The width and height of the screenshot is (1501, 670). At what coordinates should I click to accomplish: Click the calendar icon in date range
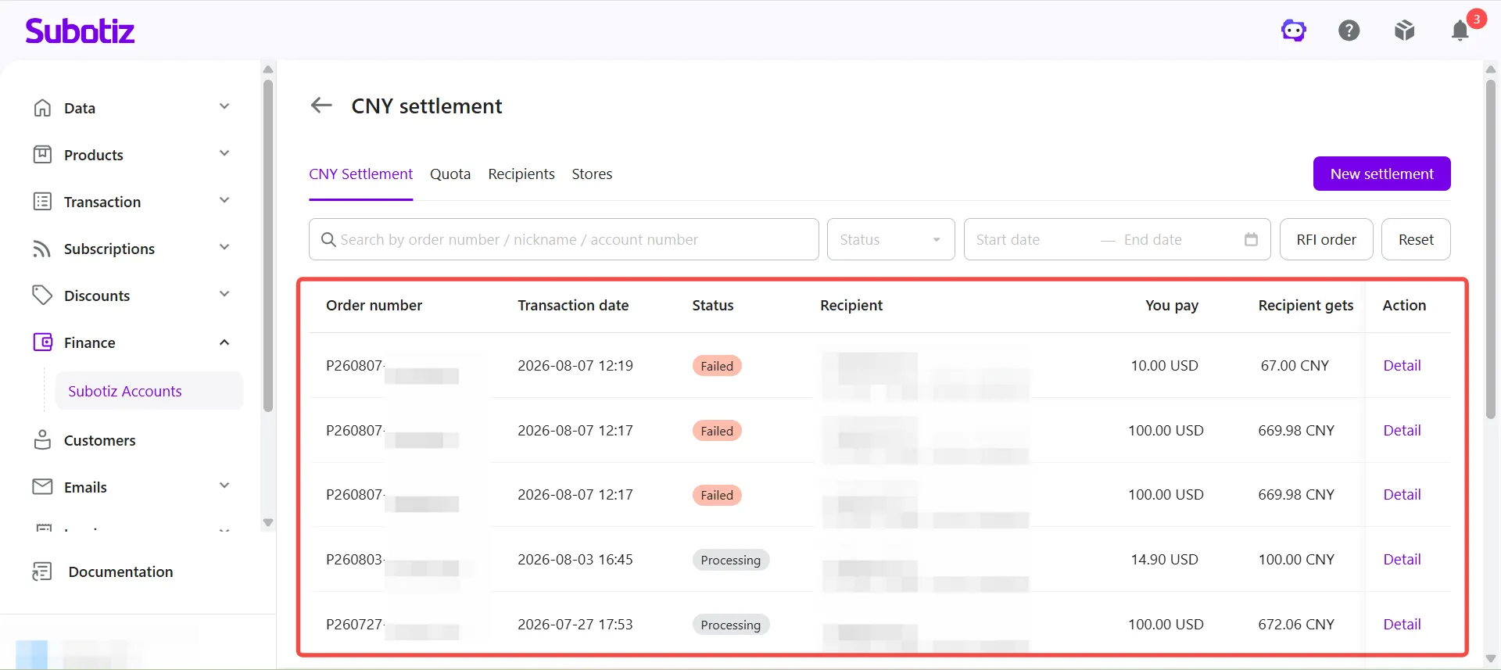(1251, 239)
